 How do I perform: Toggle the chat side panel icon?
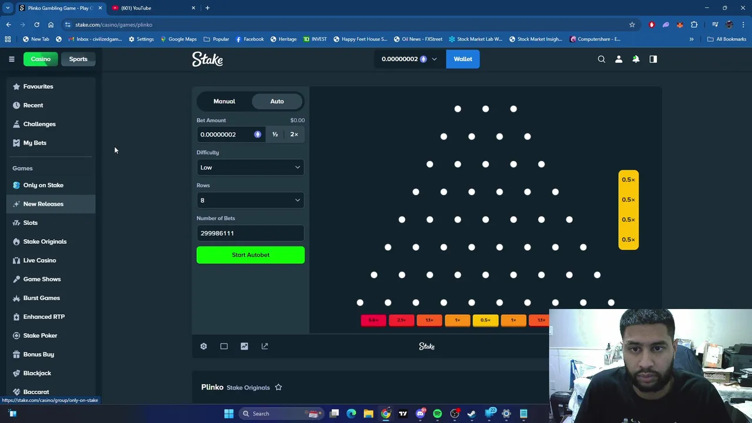tap(653, 59)
